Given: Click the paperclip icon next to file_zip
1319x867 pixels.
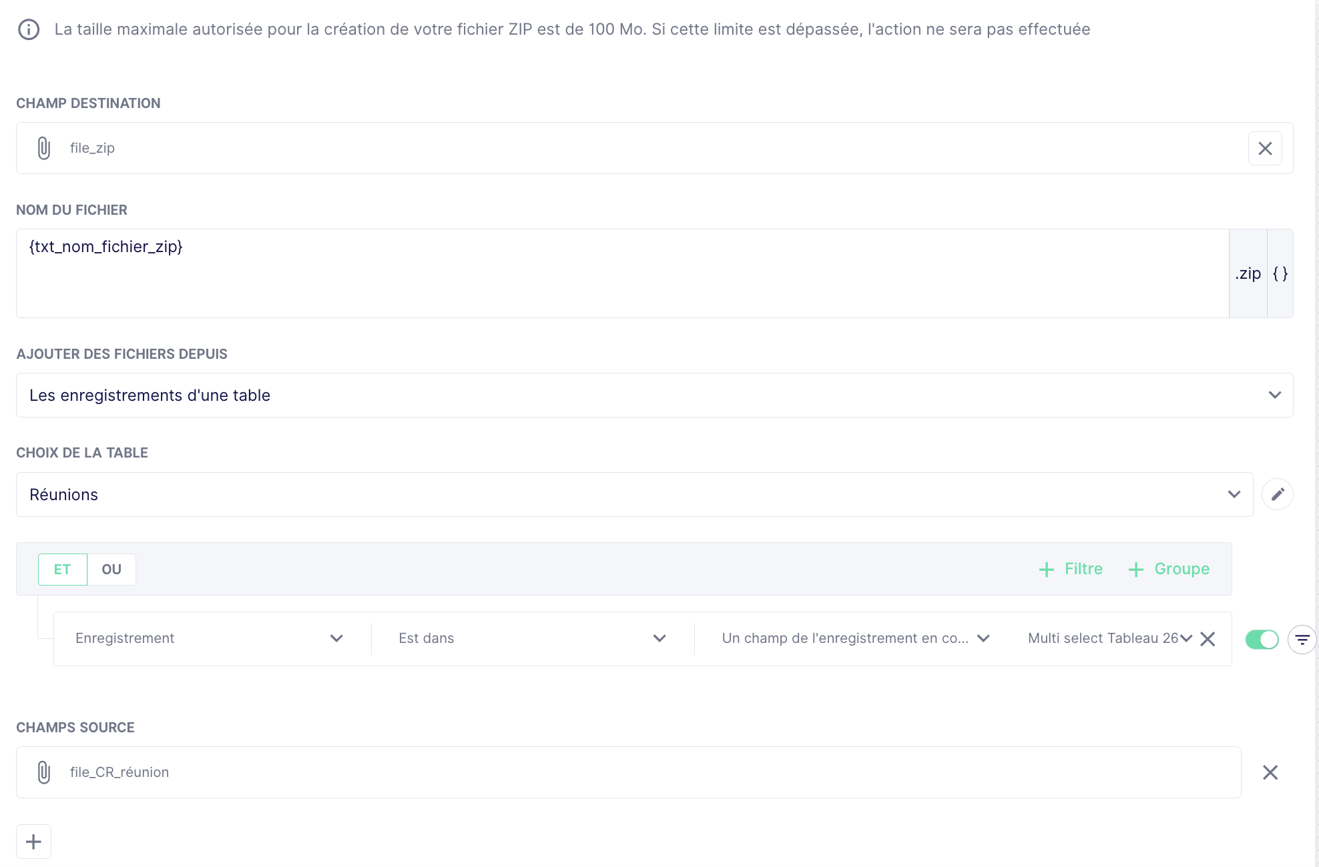Looking at the screenshot, I should [x=44, y=148].
